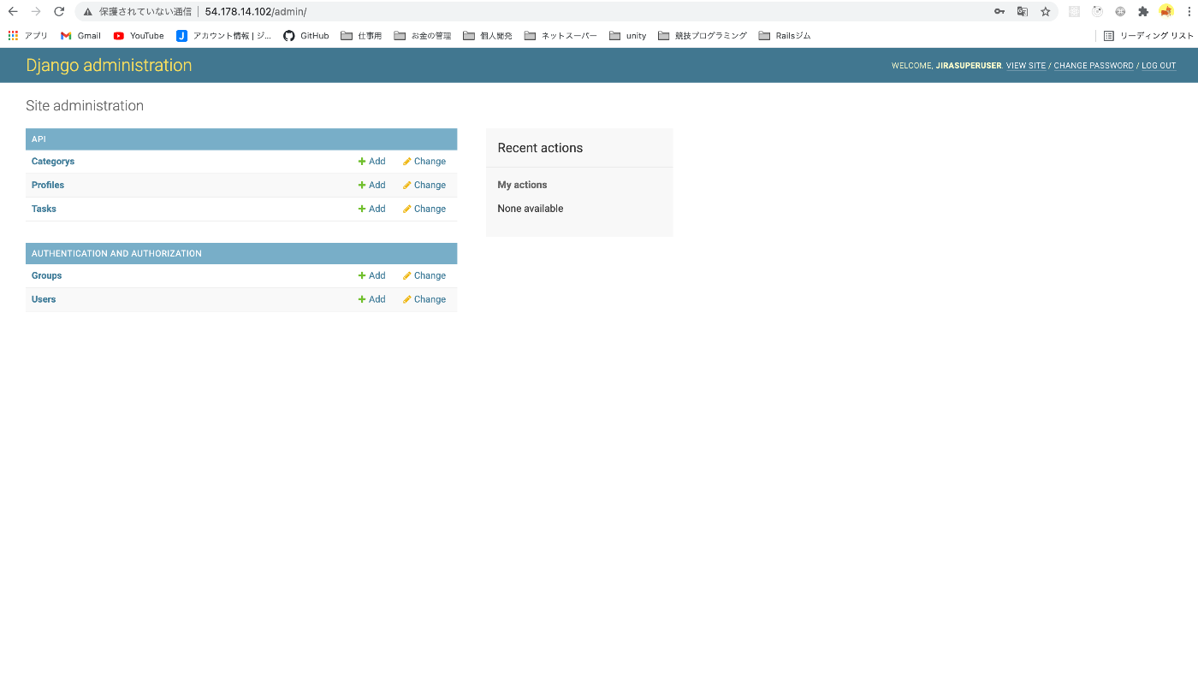1198x673 pixels.
Task: Reload the page with refresh icon
Action: (59, 12)
